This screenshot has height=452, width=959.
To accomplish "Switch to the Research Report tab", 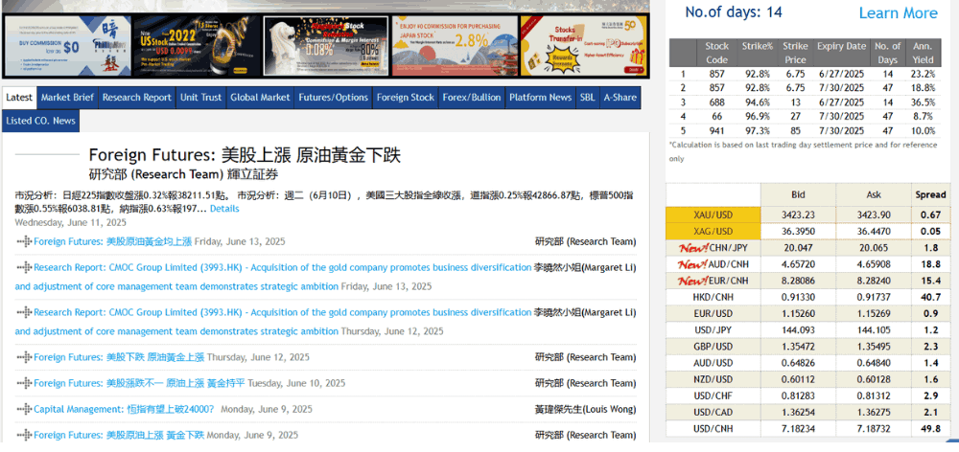I will point(136,98).
